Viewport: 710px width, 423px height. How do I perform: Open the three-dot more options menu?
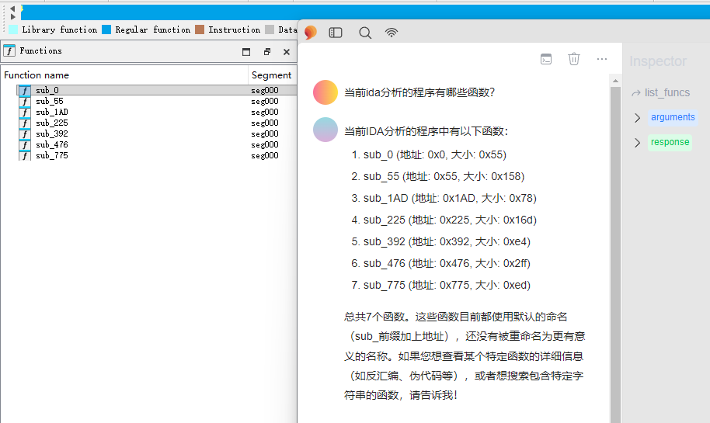[x=602, y=59]
